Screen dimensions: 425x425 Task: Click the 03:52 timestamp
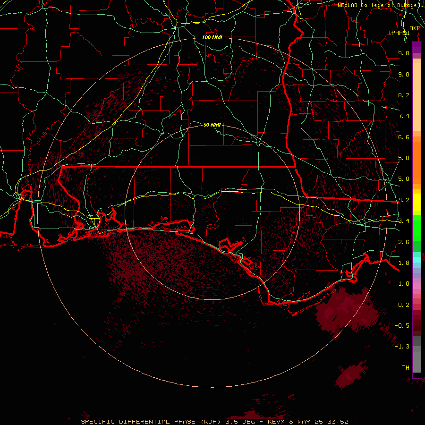[x=338, y=422]
